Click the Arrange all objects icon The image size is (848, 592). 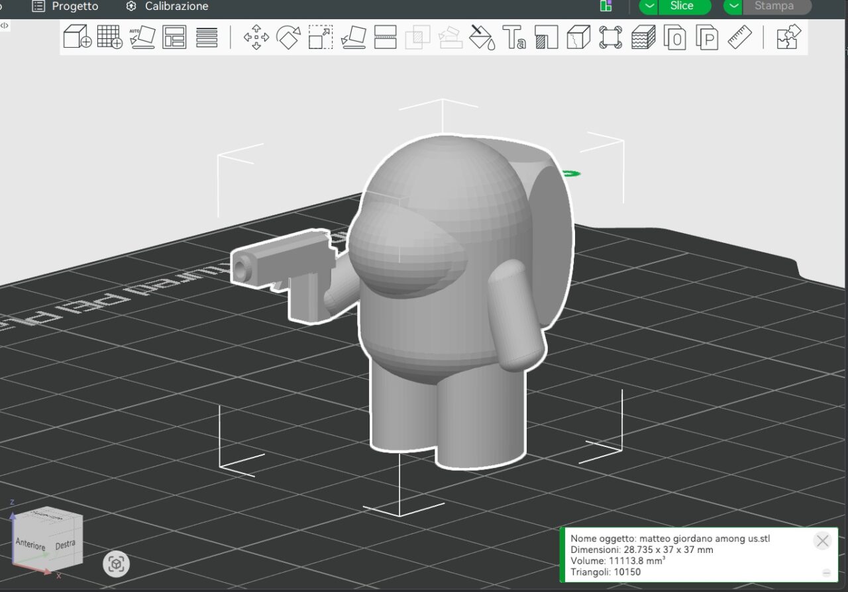point(174,36)
